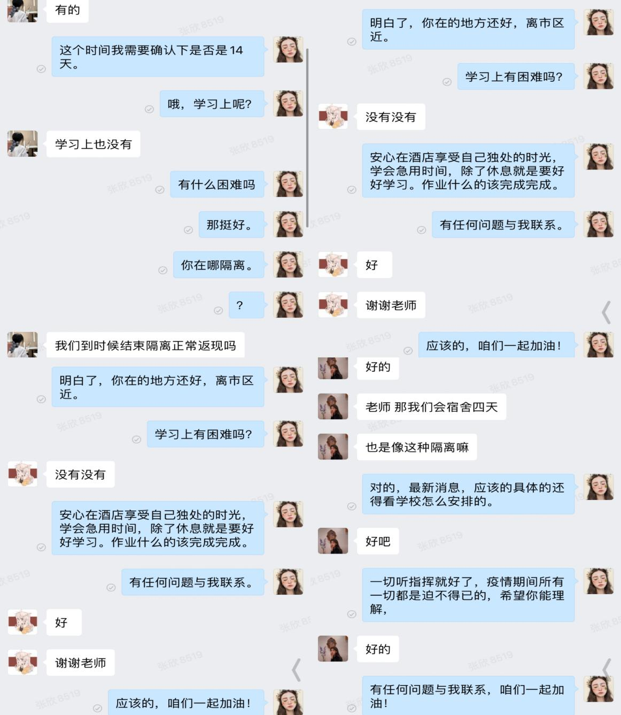Tap avatar beside "也是像这种隔离嘛" message

[x=333, y=447]
